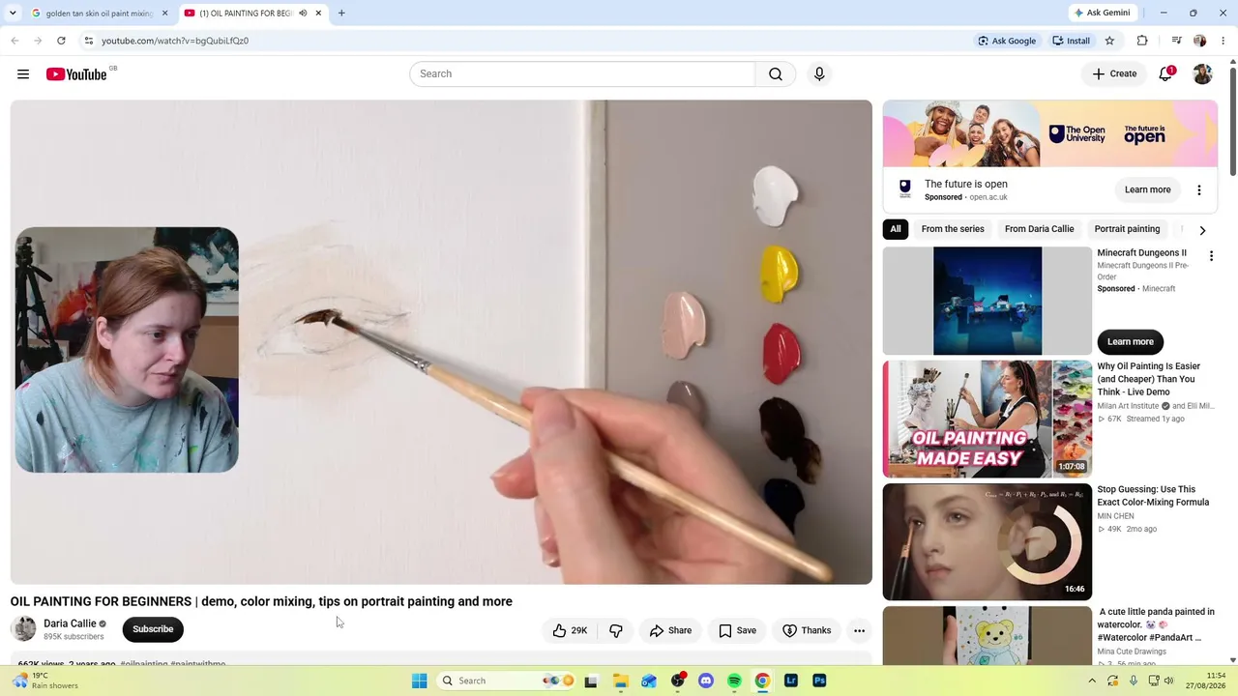Start voice search with microphone icon
Image resolution: width=1238 pixels, height=696 pixels.
coord(819,74)
